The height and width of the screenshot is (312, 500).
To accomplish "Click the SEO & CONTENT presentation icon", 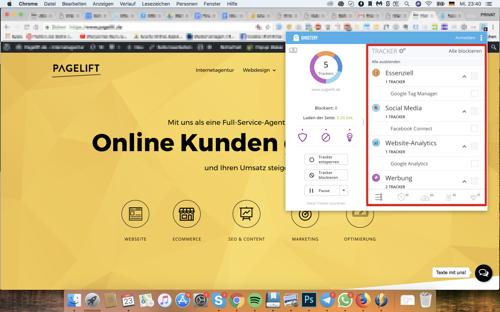I will [247, 214].
